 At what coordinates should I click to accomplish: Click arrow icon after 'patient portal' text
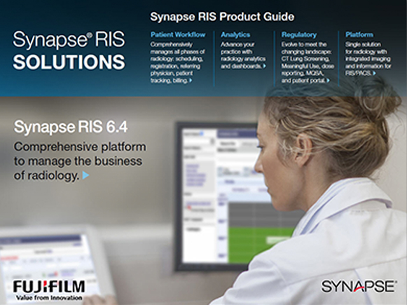[328, 81]
